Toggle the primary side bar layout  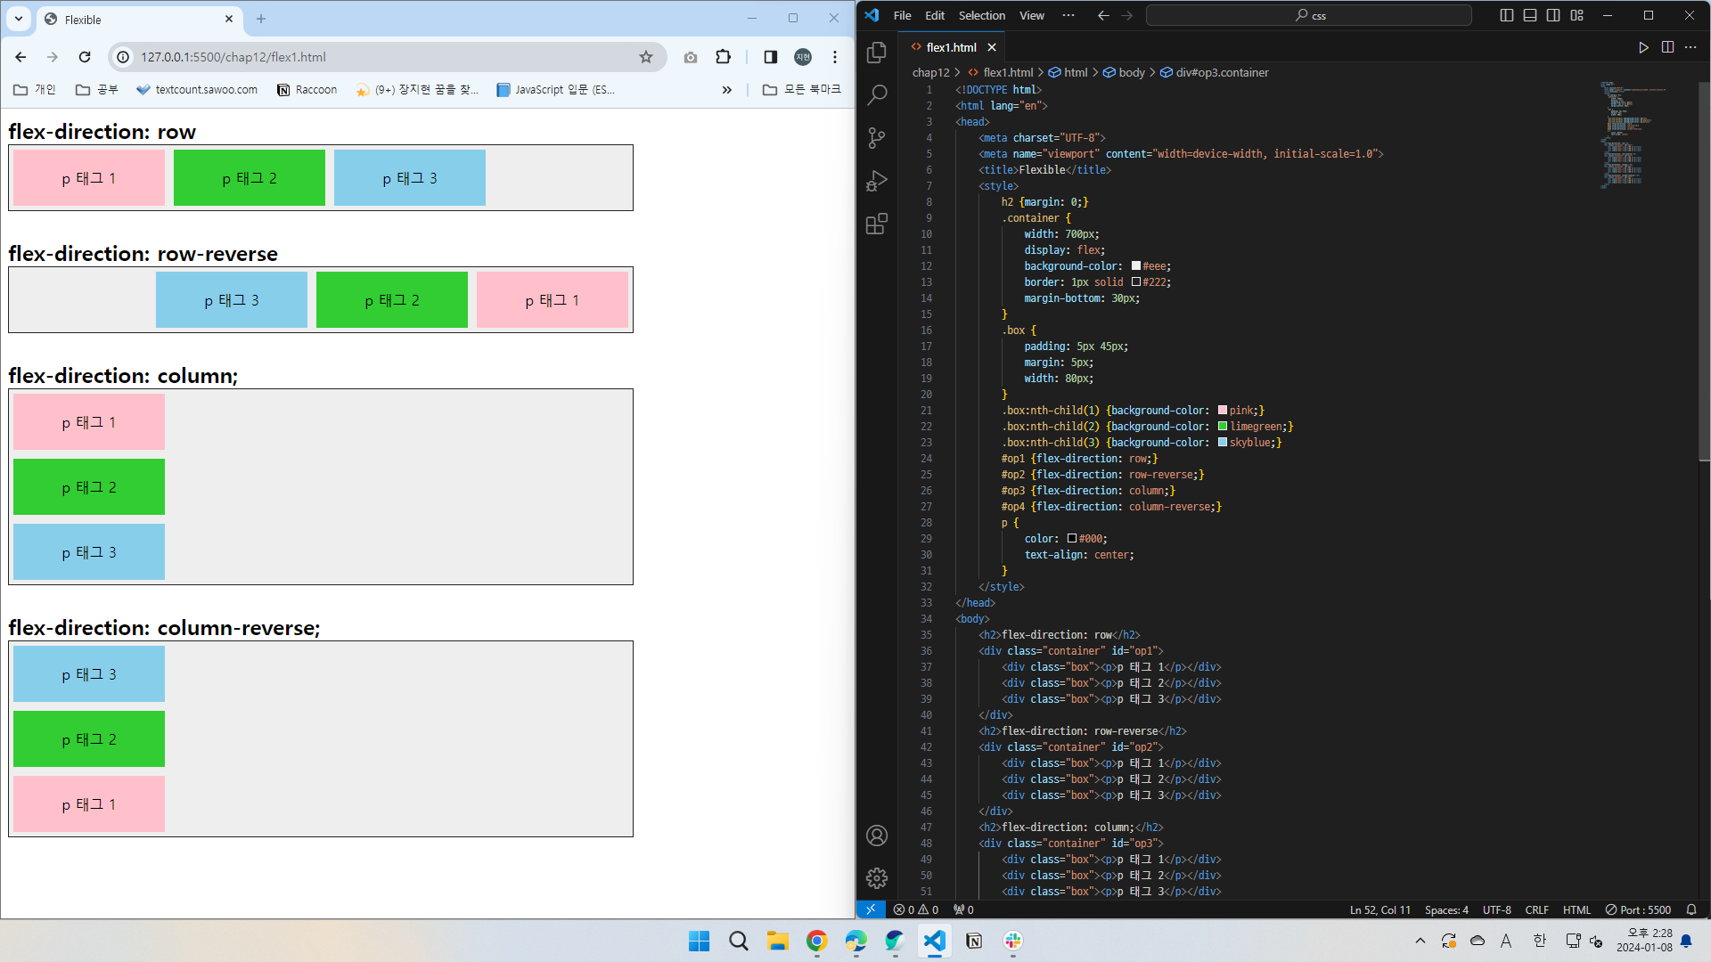click(x=1507, y=15)
